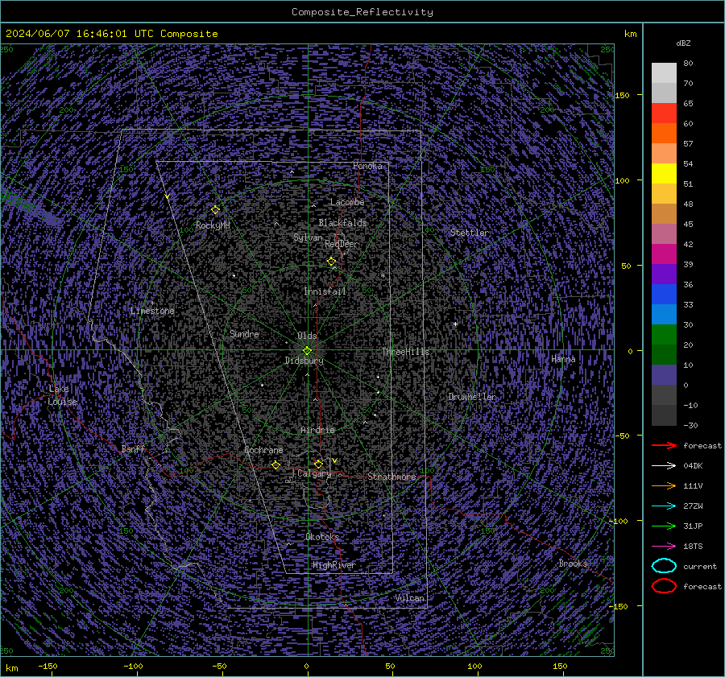Click the Cochrane city label
Viewport: 725px width, 677px height.
[x=263, y=450]
